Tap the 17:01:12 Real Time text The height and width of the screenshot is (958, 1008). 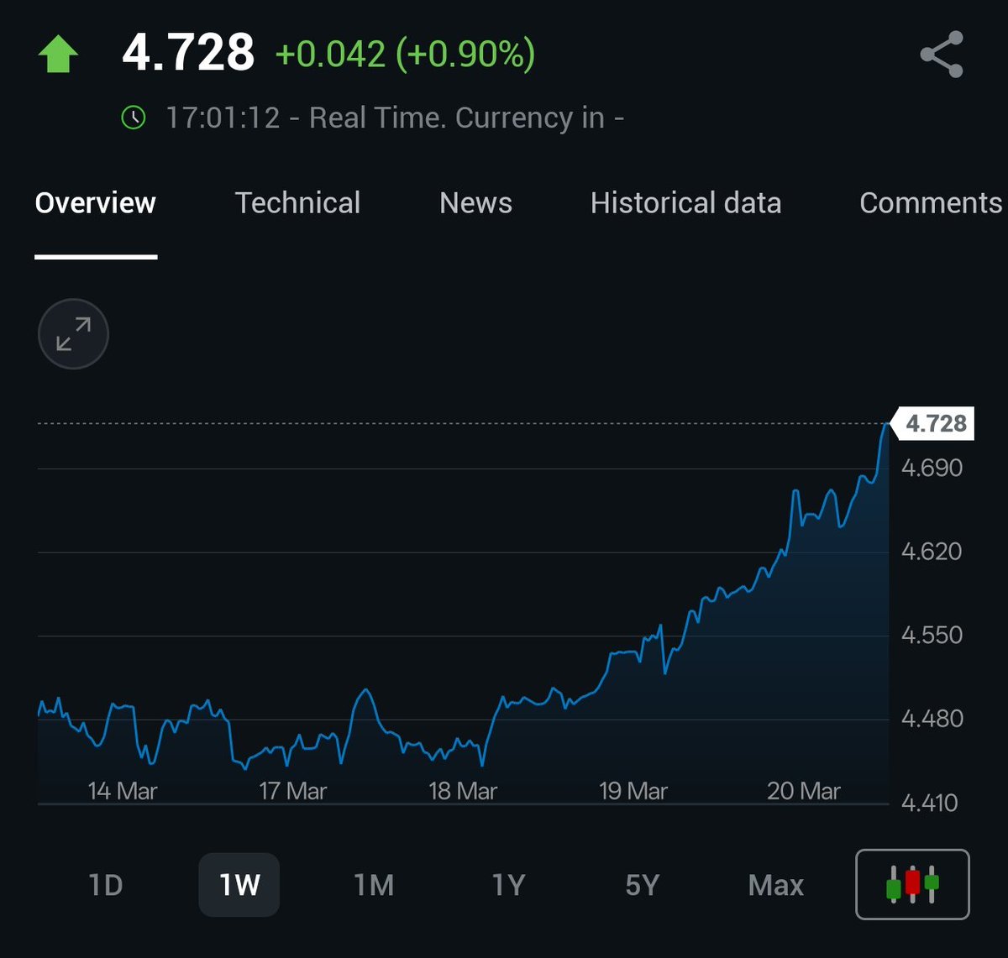395,118
